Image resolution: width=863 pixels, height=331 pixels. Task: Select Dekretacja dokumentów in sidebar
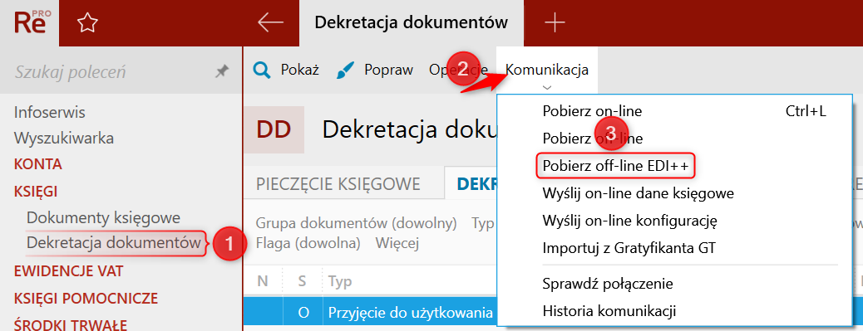coord(113,242)
